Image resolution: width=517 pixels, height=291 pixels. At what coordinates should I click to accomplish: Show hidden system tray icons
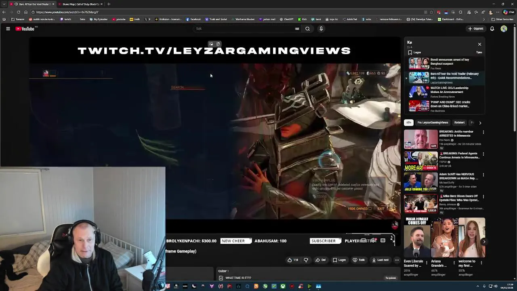[478, 286]
